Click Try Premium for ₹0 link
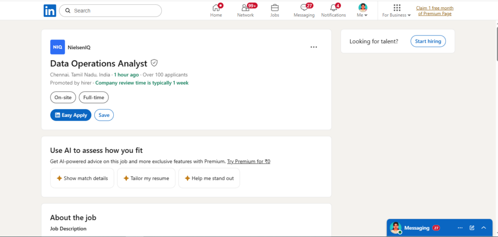This screenshot has width=498, height=237. pos(249,162)
